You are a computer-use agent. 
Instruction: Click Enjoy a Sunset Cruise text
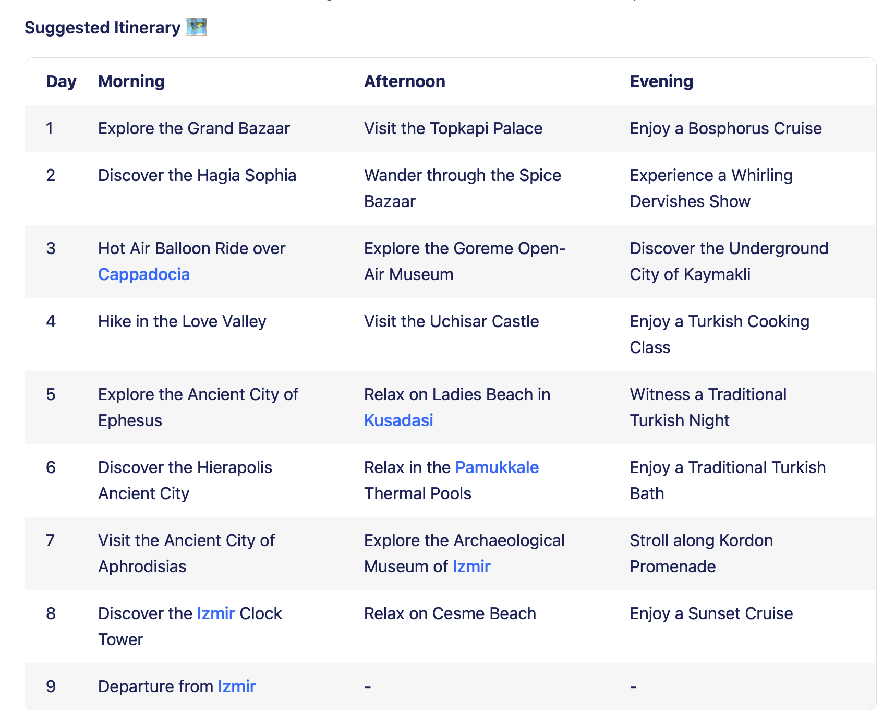[x=711, y=613]
